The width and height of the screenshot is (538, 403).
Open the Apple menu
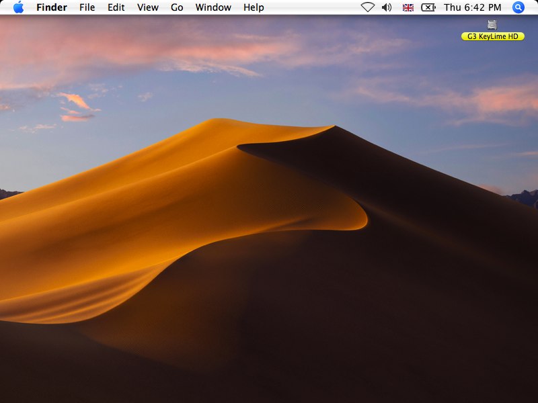point(19,7)
